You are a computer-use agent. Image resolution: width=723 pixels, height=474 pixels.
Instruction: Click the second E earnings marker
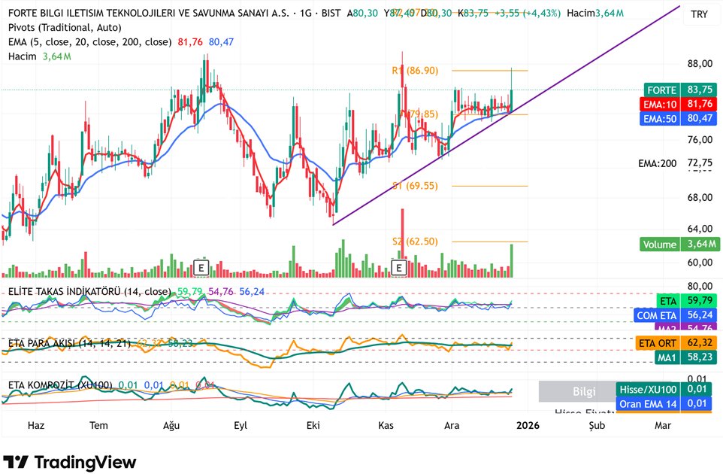(399, 267)
